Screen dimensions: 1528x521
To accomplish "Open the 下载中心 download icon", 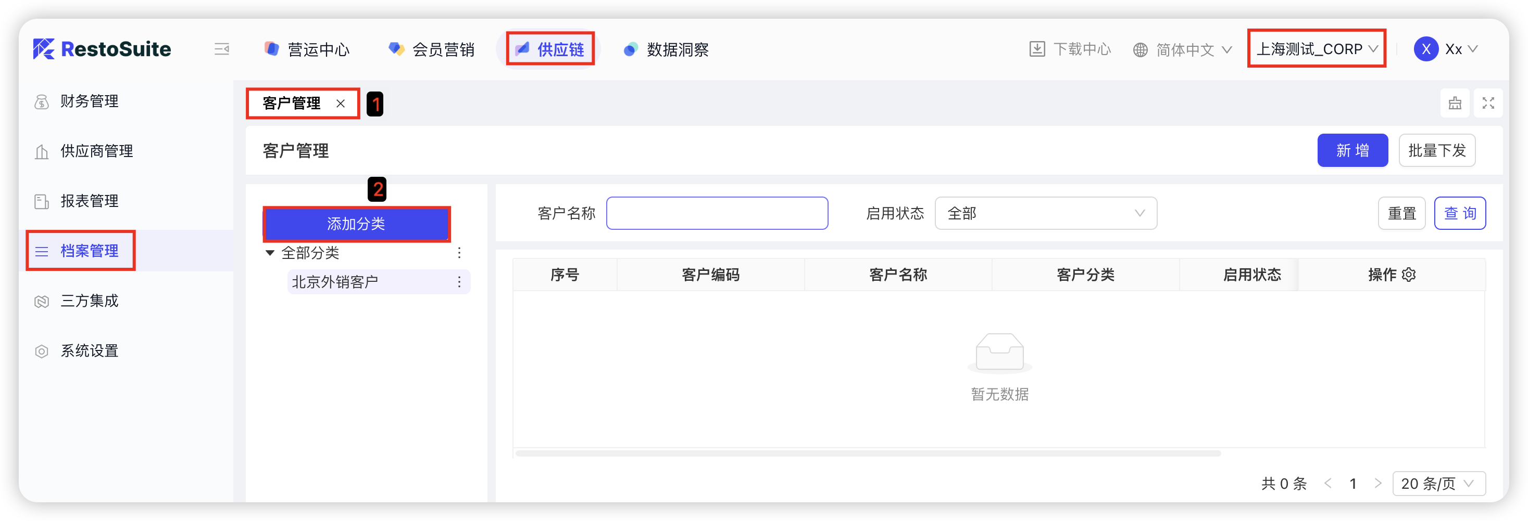I will (1037, 49).
